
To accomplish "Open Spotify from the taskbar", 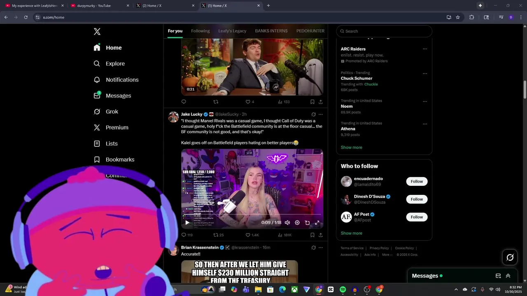I will coord(343,289).
